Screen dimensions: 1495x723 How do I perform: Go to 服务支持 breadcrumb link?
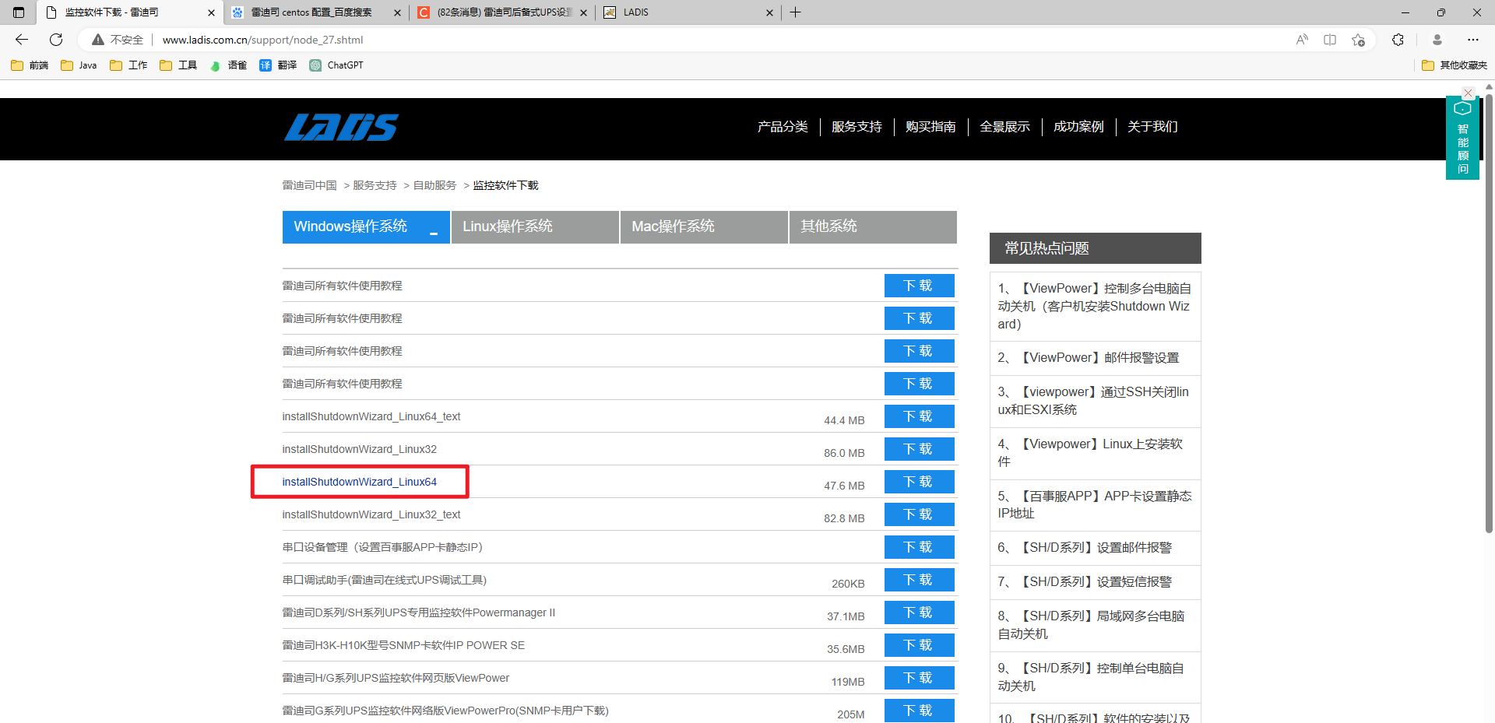[x=375, y=185]
